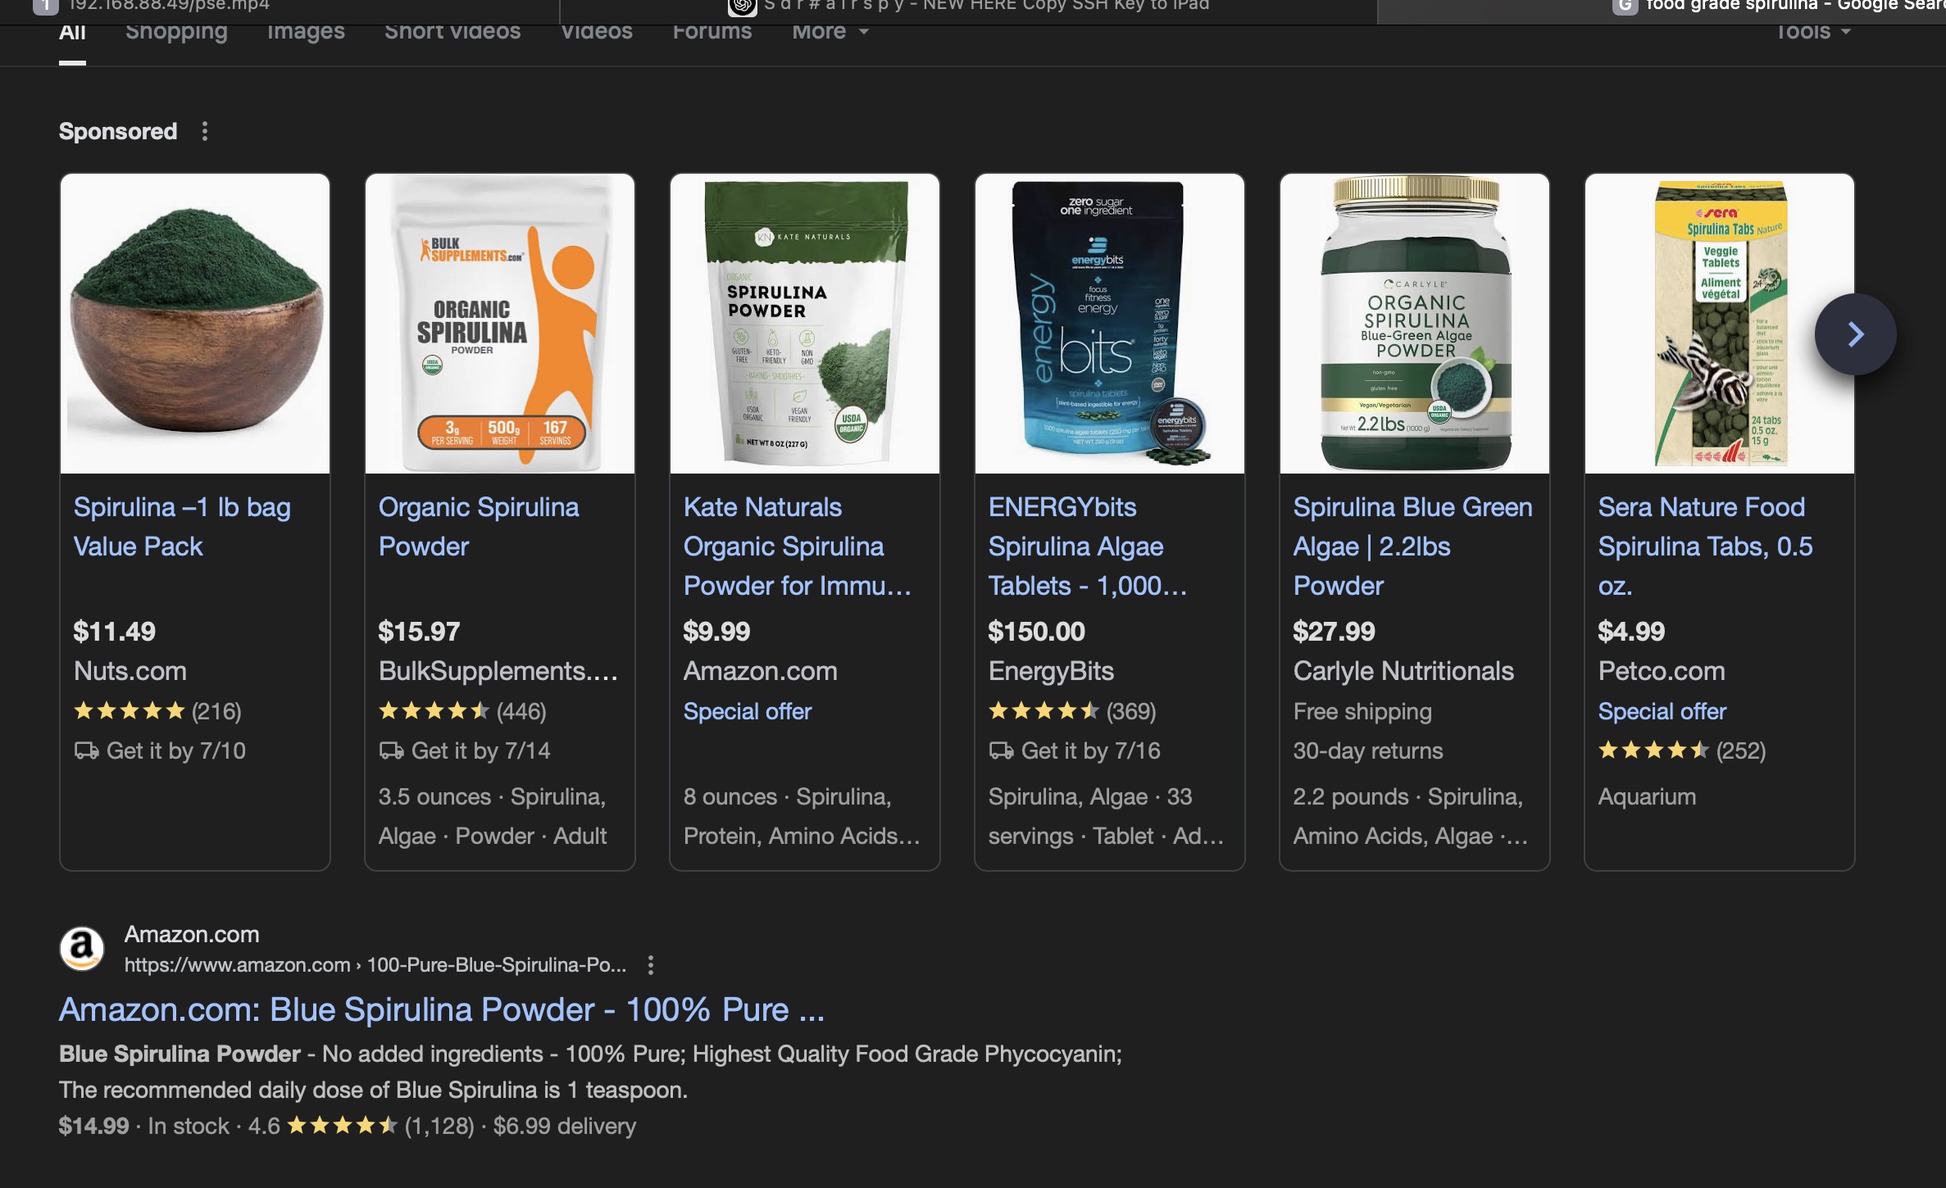Open Amazon.com Blue Spirulina Powder result
The width and height of the screenshot is (1946, 1188).
pos(442,1009)
